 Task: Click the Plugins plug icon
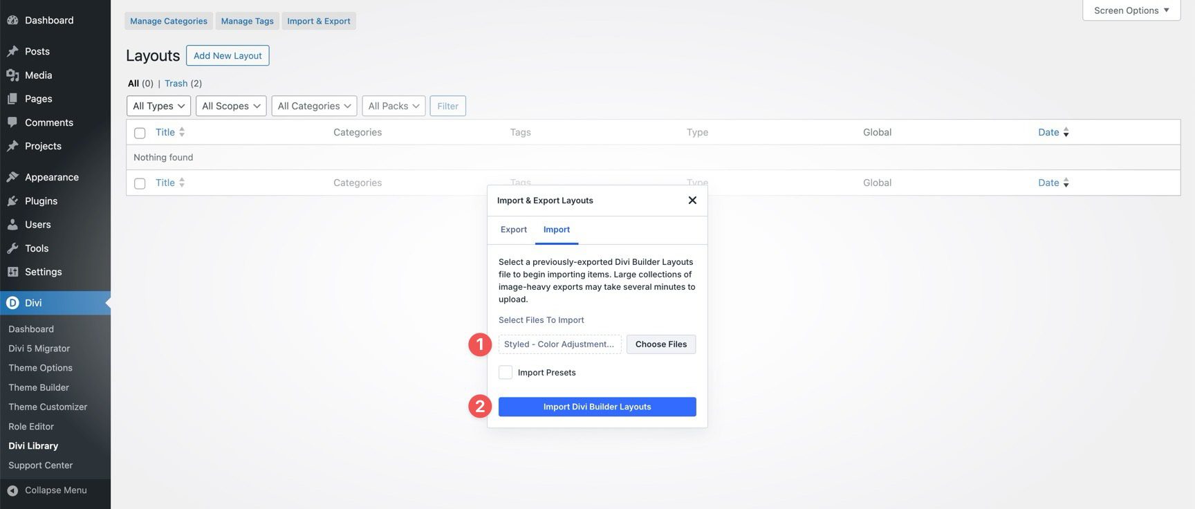click(x=12, y=201)
